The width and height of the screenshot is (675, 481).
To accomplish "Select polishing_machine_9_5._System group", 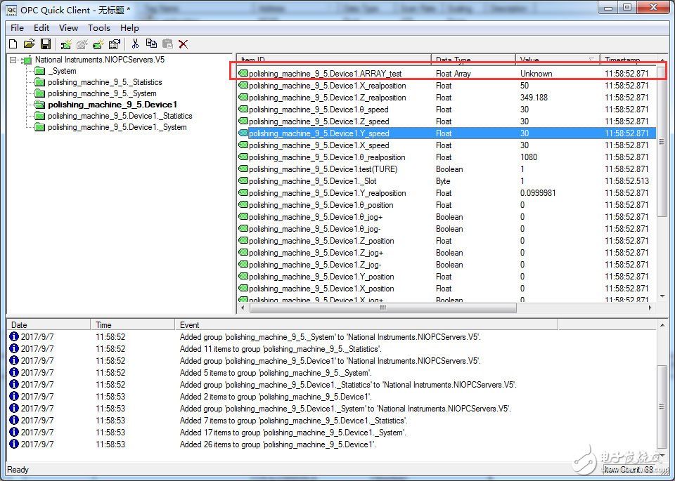I will [102, 93].
